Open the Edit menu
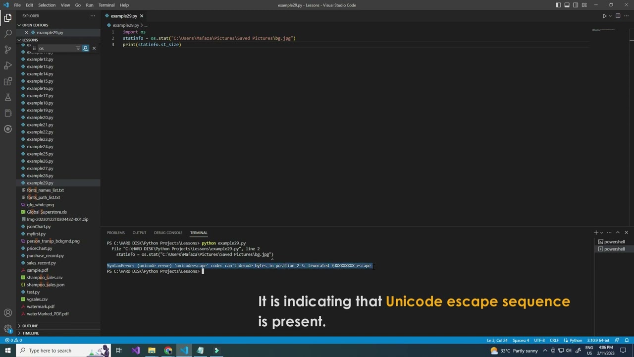The width and height of the screenshot is (634, 357). click(x=29, y=5)
